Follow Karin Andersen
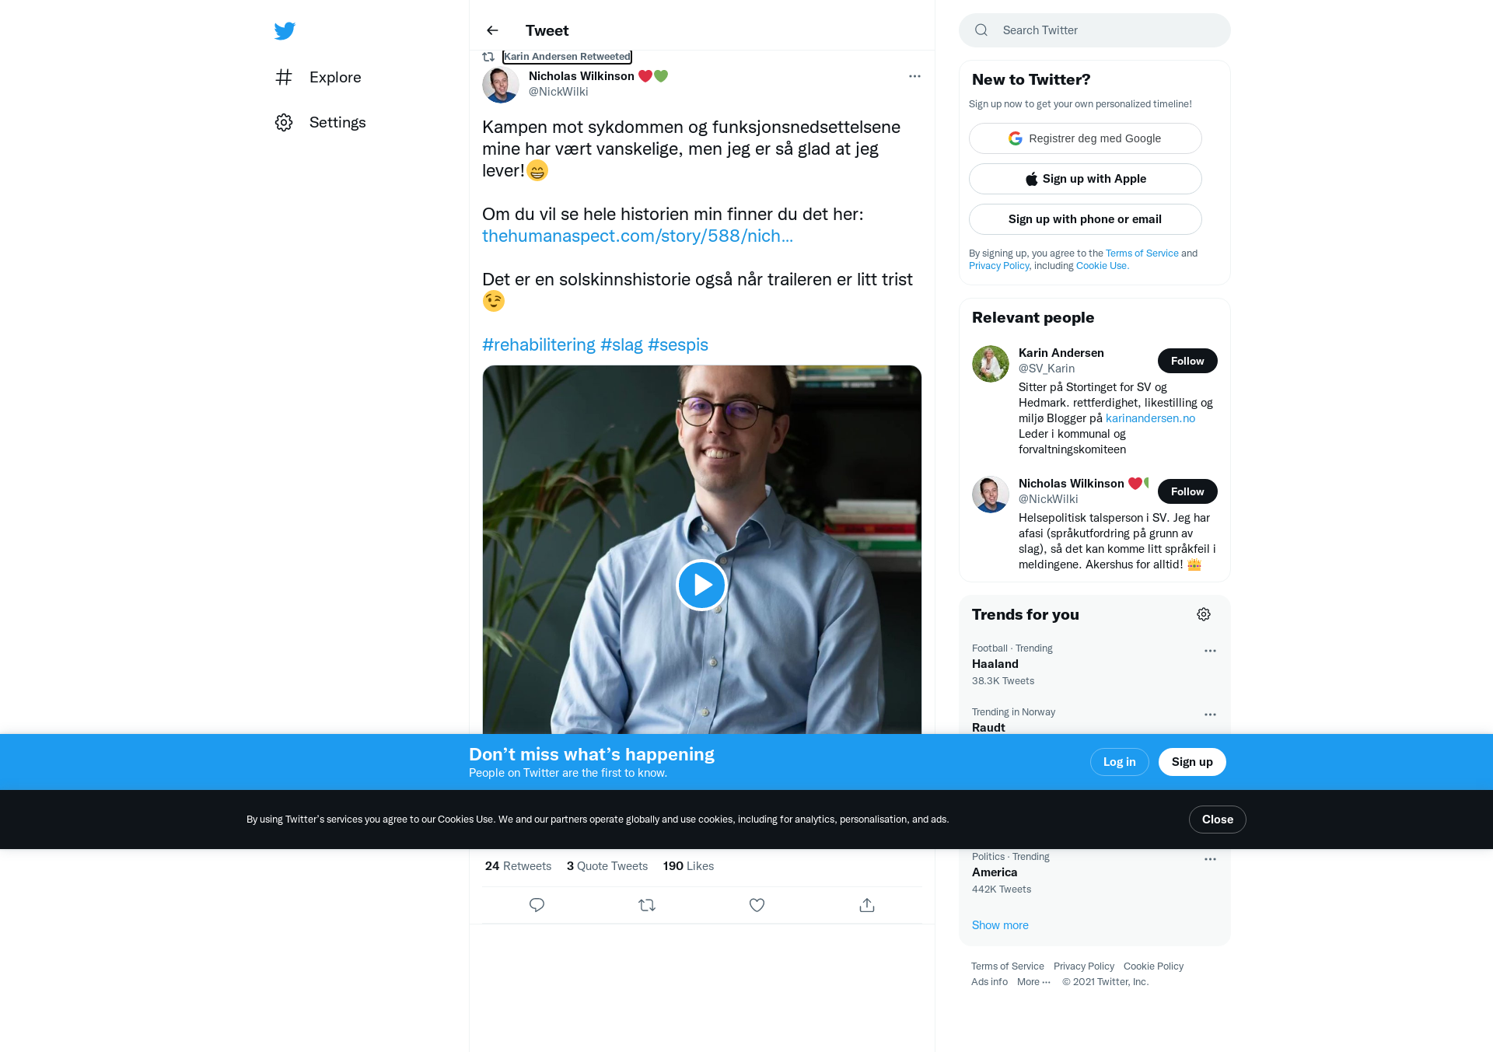Screen dimensions: 1493x1052 coord(1187,361)
